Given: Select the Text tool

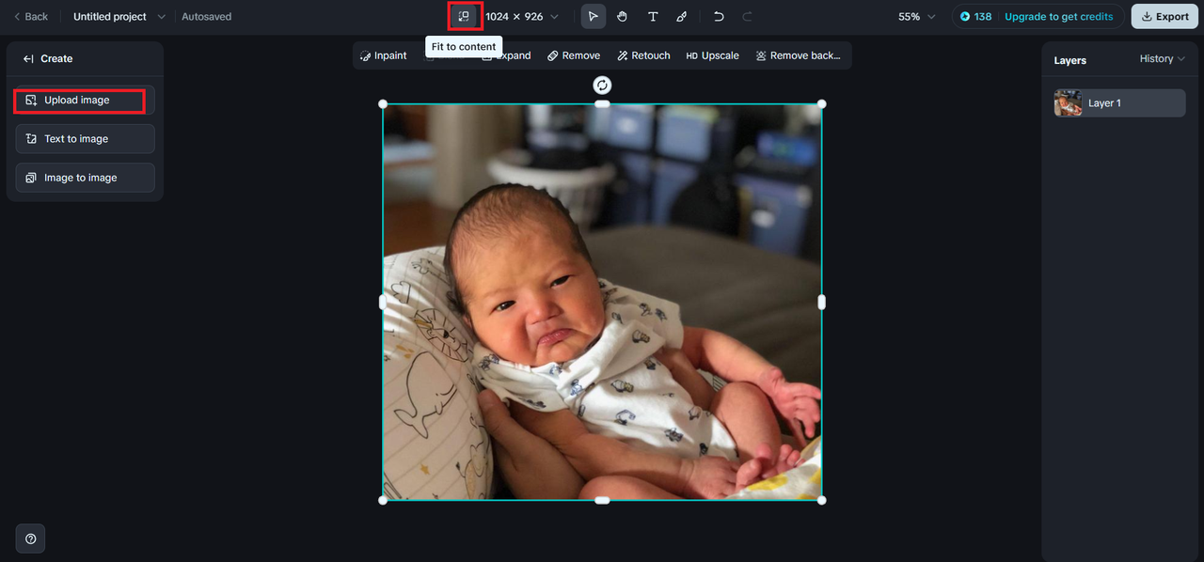Looking at the screenshot, I should [653, 17].
